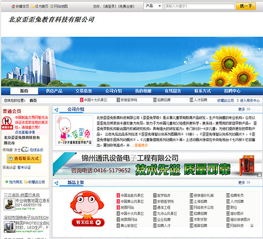Click the 通信工程 keyword link
The image size is (263, 239).
click(164, 208)
